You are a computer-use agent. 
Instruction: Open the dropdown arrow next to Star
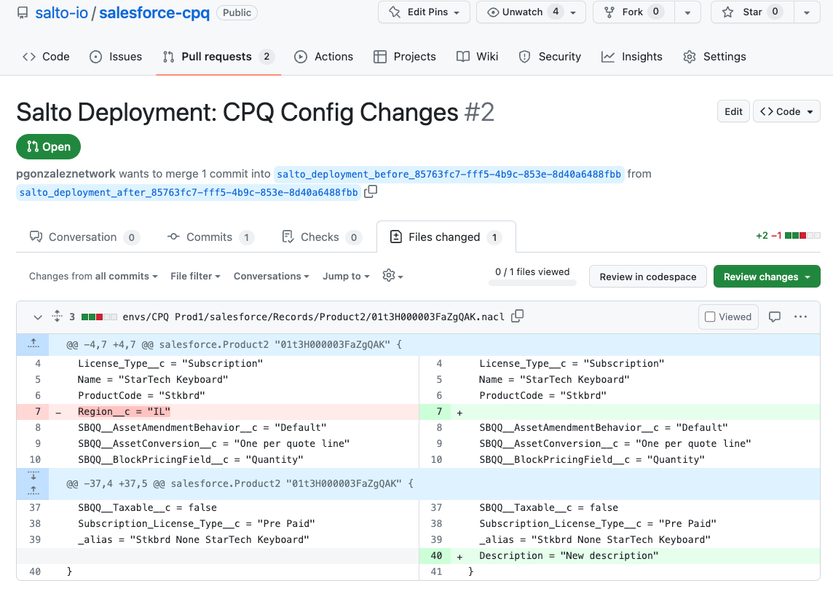(x=807, y=12)
